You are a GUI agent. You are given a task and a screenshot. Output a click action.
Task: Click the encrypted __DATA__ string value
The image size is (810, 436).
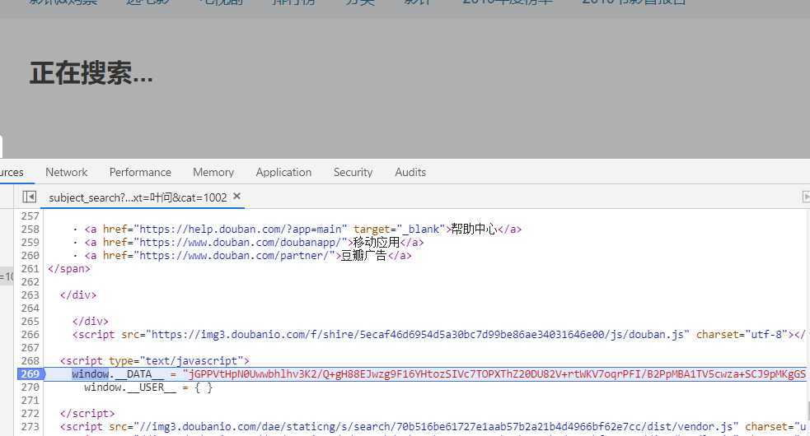494,374
